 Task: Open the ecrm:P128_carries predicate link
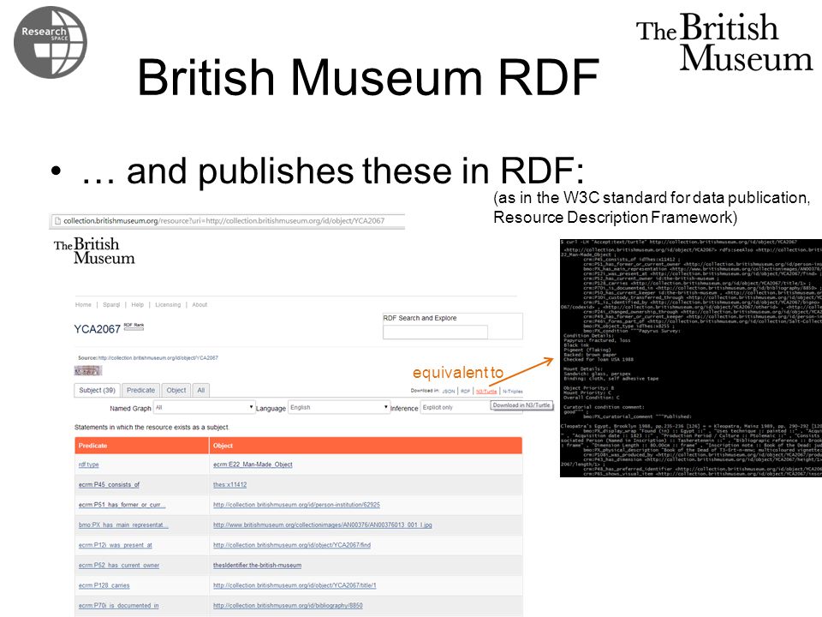104,585
